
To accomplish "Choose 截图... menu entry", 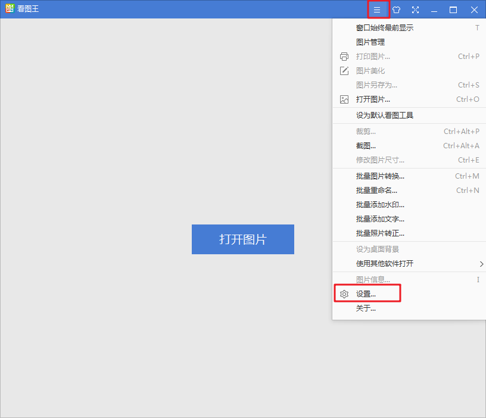I will (409, 146).
